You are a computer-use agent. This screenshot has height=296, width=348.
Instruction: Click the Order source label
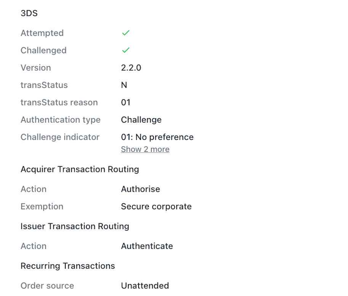[x=47, y=286]
